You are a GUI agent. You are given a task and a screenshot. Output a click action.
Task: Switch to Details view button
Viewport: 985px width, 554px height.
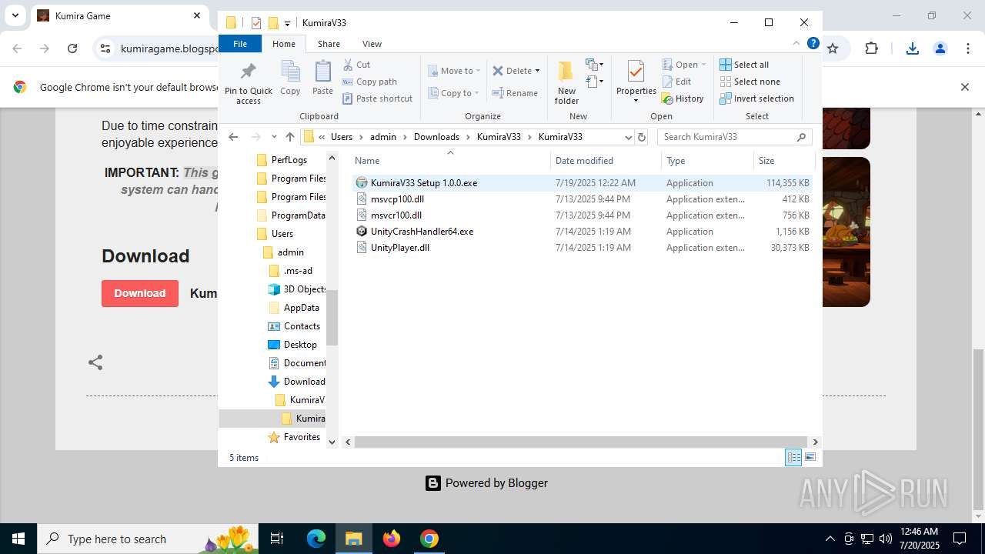pos(793,458)
